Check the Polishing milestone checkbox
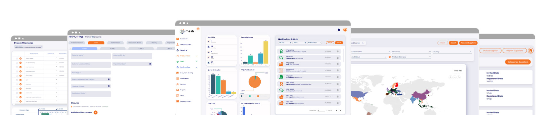Viewport: 546px width, 115px height. point(20,84)
